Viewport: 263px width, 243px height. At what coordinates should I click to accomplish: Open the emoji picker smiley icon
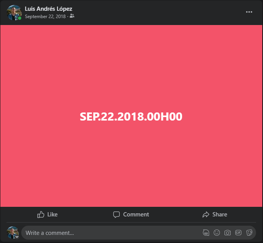217,233
